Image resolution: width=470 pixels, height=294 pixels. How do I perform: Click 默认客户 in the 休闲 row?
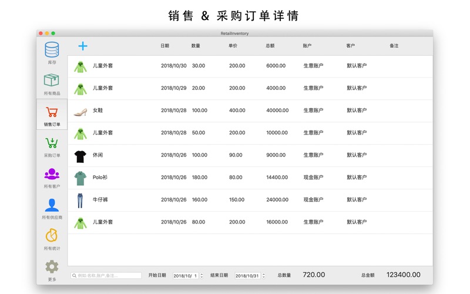pyautogui.click(x=357, y=155)
